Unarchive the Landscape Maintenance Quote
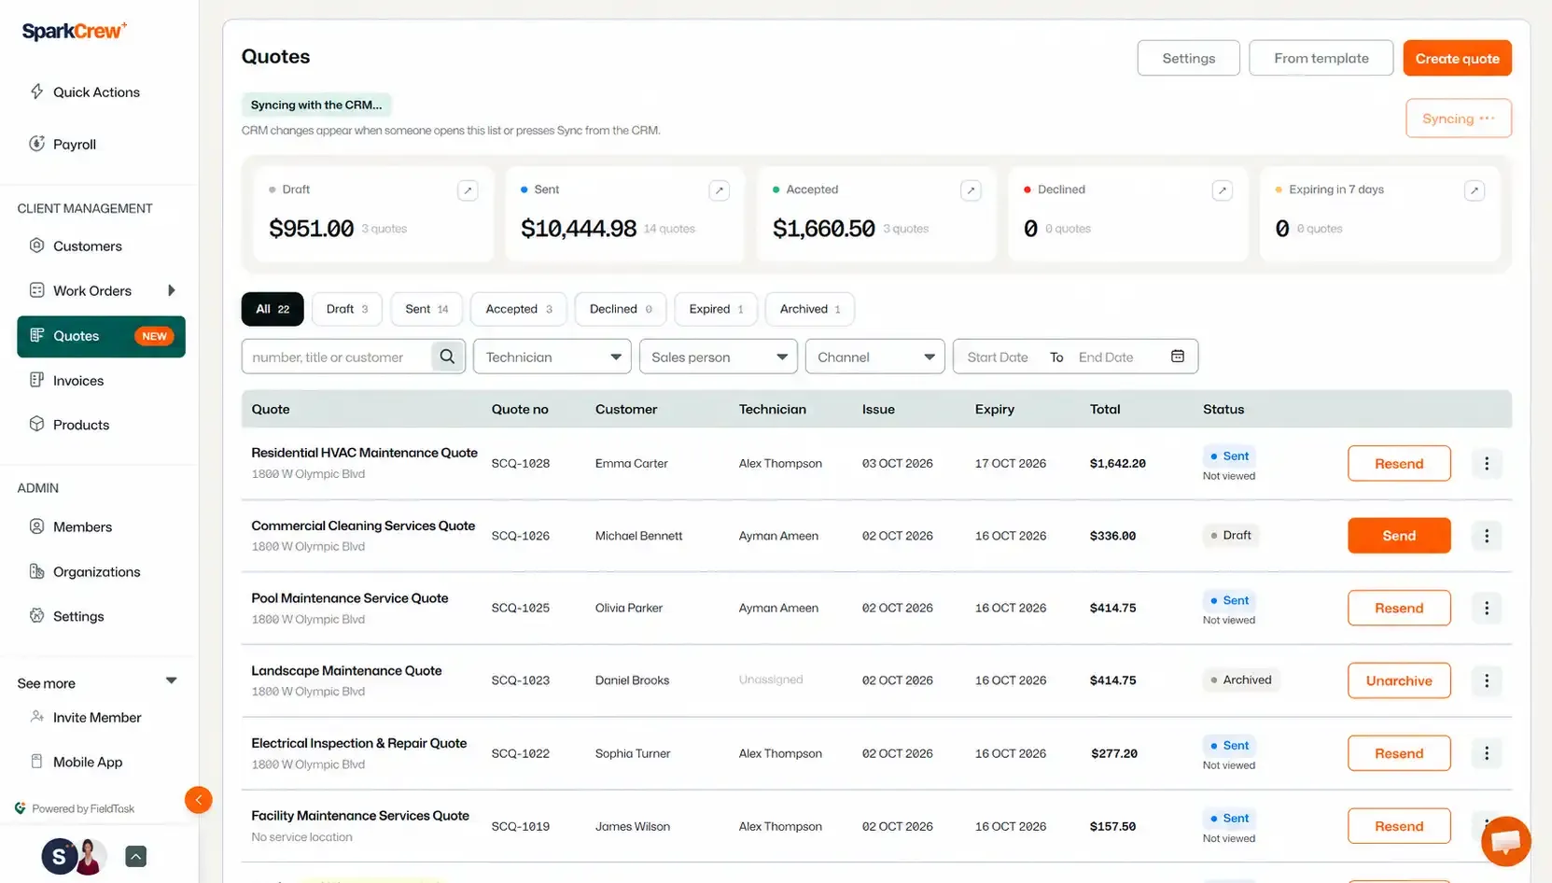1552x883 pixels. point(1399,680)
